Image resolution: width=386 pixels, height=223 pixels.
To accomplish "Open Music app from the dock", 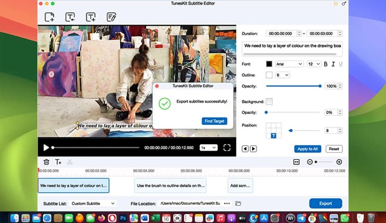I will click(220, 218).
